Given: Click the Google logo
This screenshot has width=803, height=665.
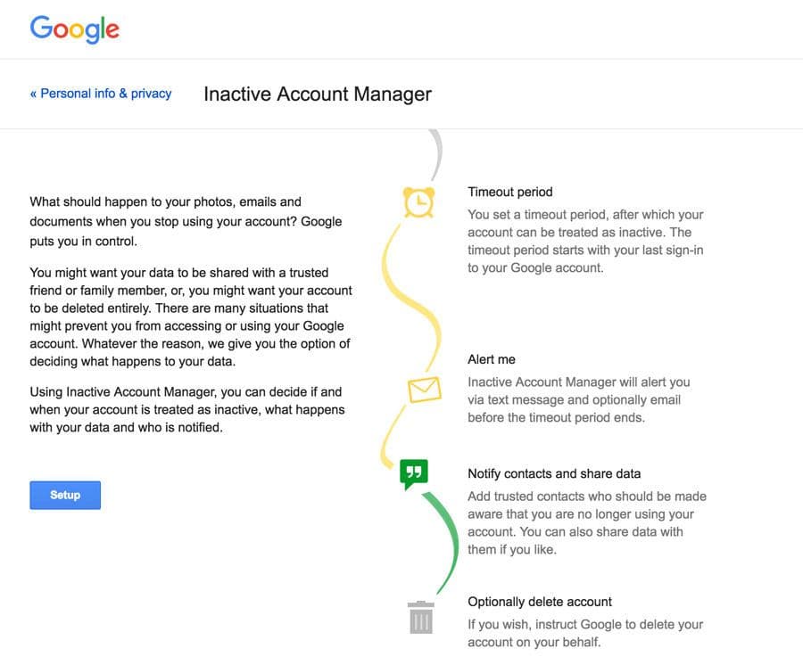Looking at the screenshot, I should pos(75,29).
